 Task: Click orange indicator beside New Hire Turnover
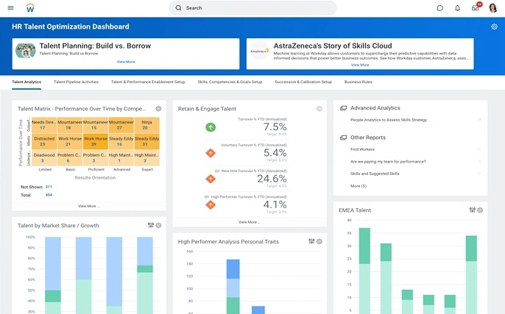[211, 179]
